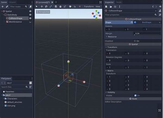Screen dimensions: 163x118
Task: Sort files in FileSystem dock
Action: coord(30,87)
